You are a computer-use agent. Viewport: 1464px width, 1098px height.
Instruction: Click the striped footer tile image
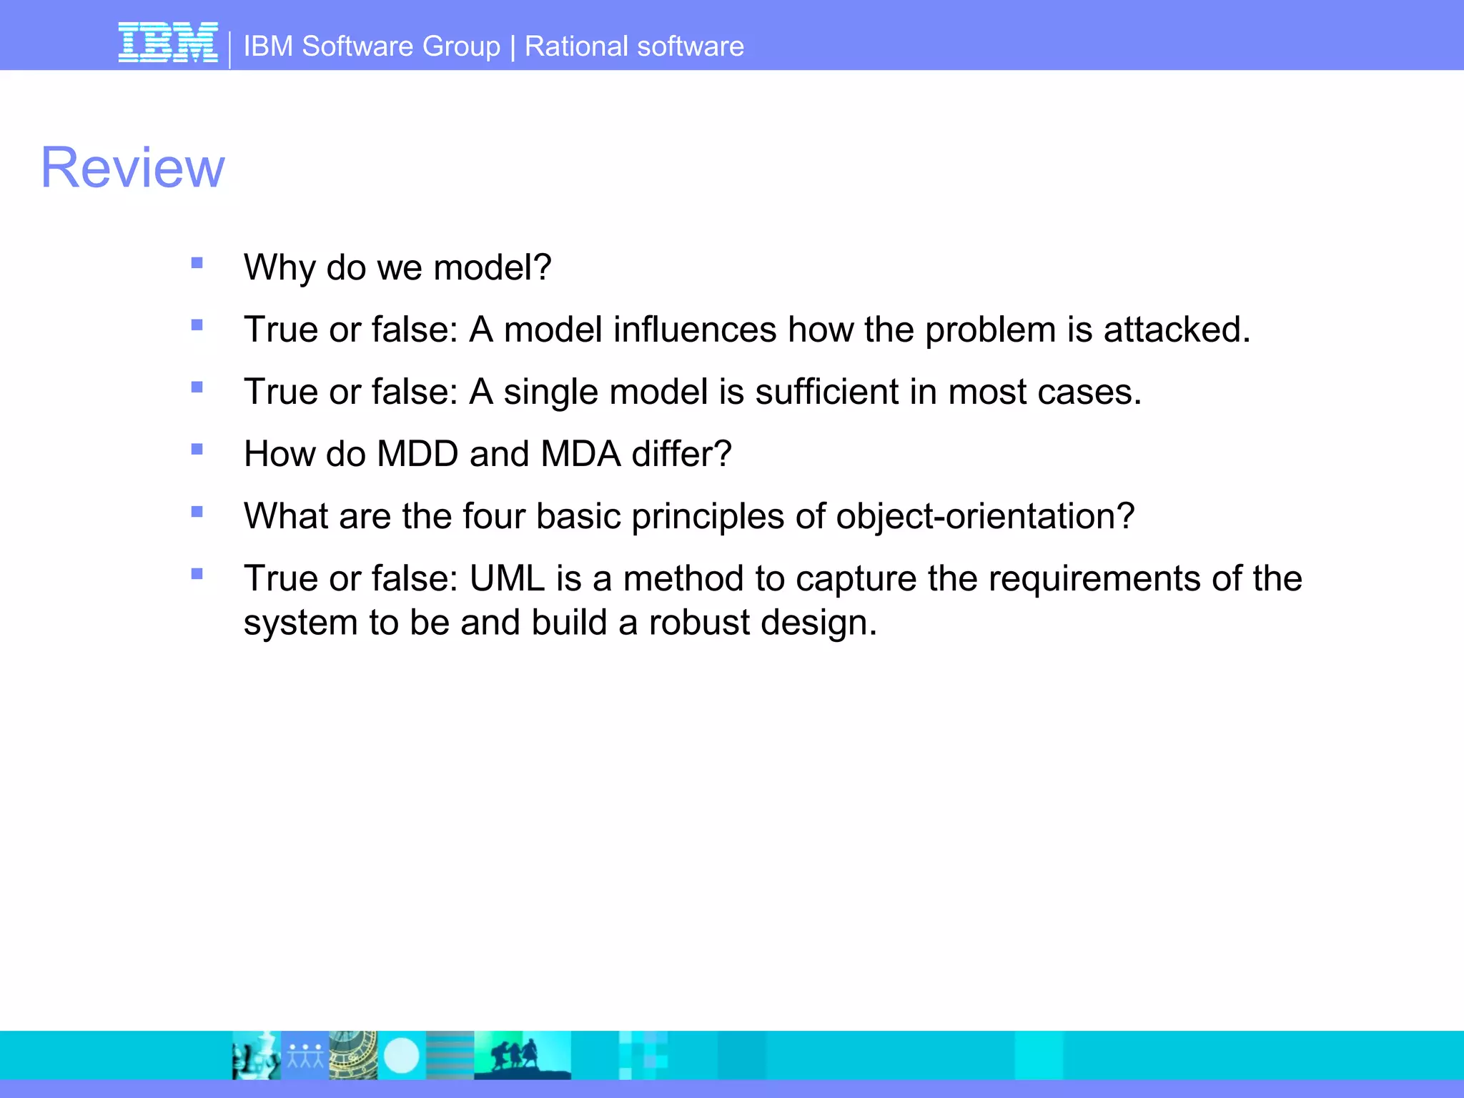tap(450, 1055)
